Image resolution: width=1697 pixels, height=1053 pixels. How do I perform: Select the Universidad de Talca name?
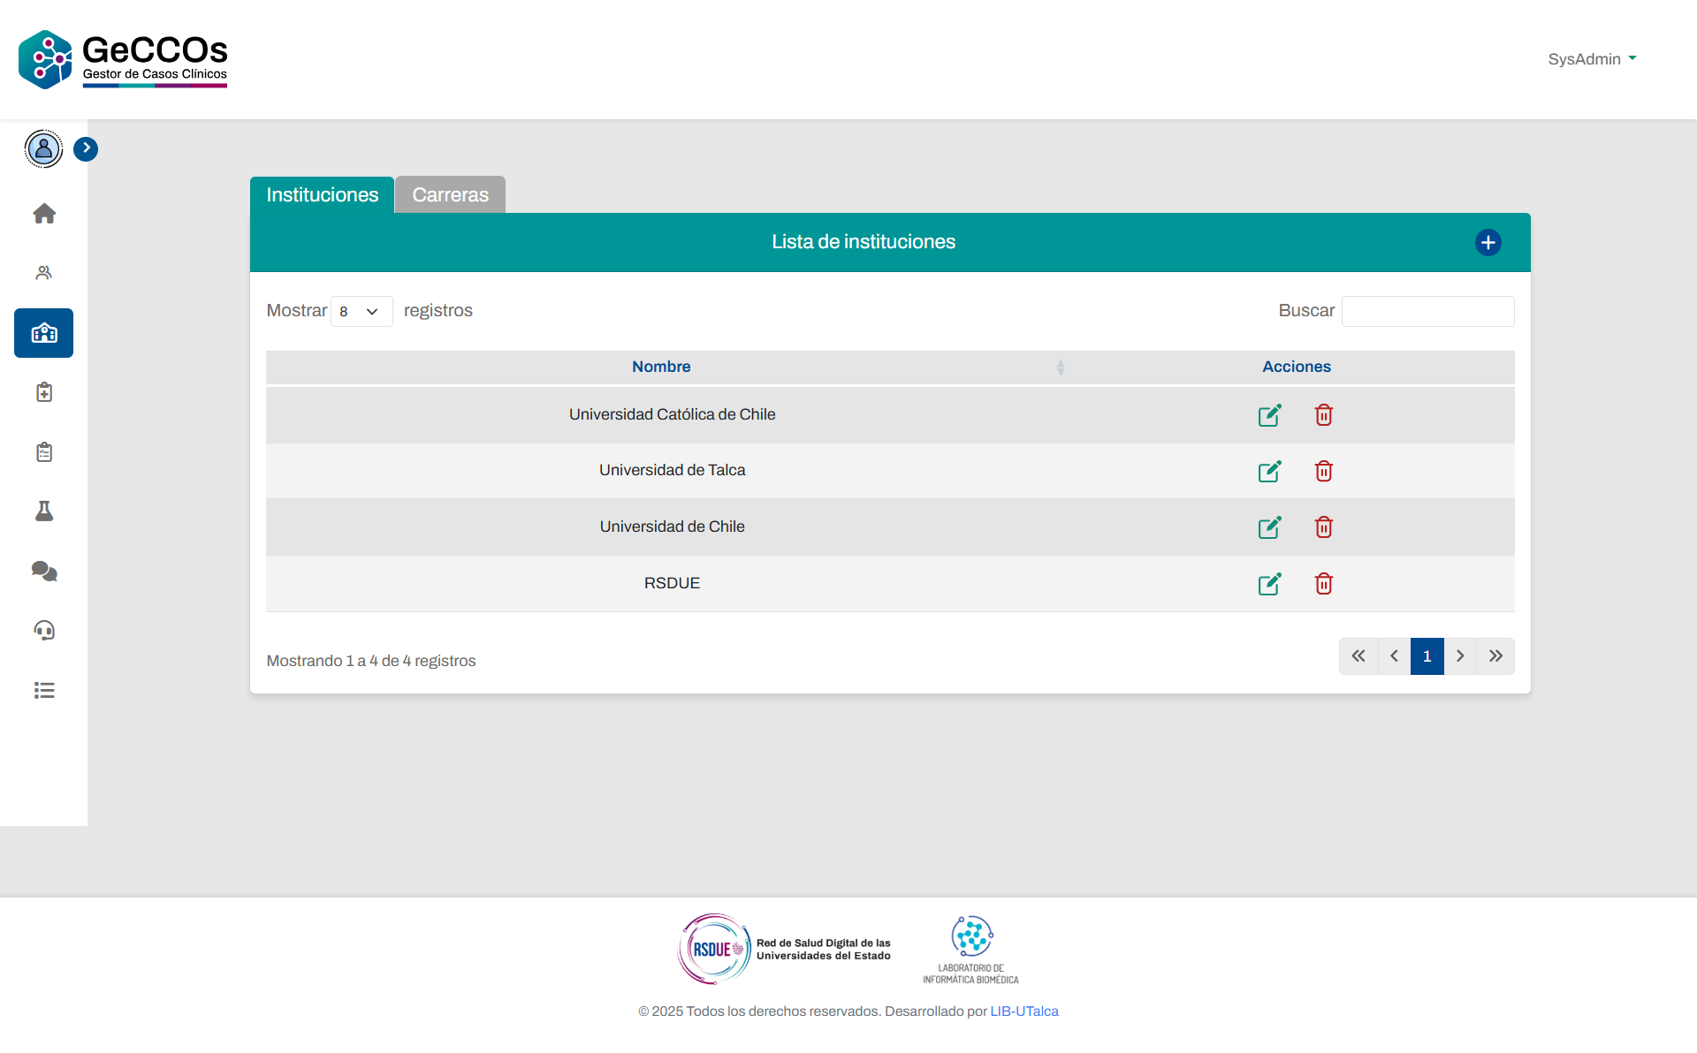tap(673, 470)
